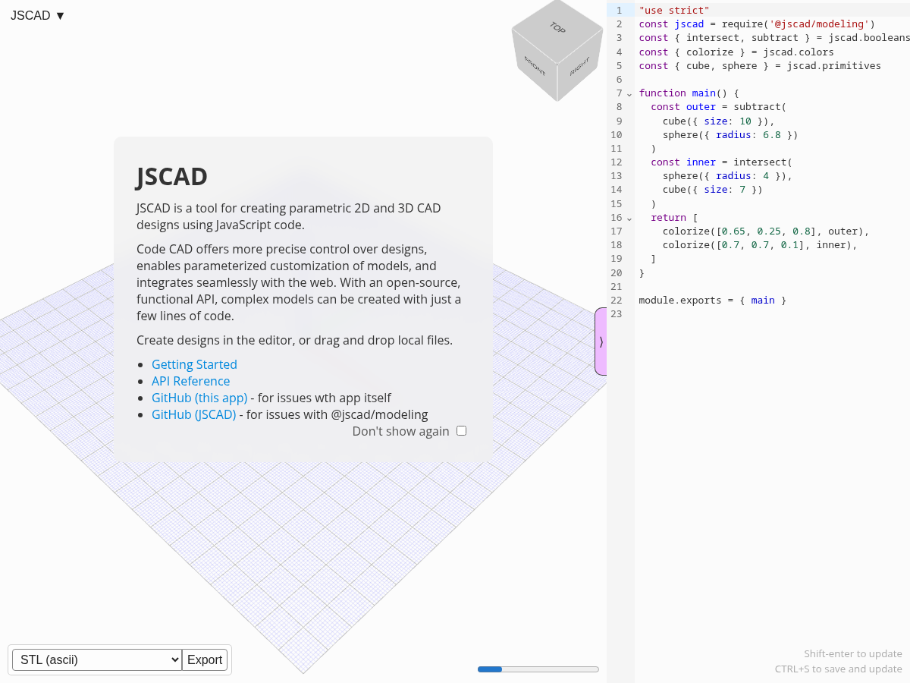Open the GitHub (JSCAD) link
The width and height of the screenshot is (910, 683).
click(193, 414)
